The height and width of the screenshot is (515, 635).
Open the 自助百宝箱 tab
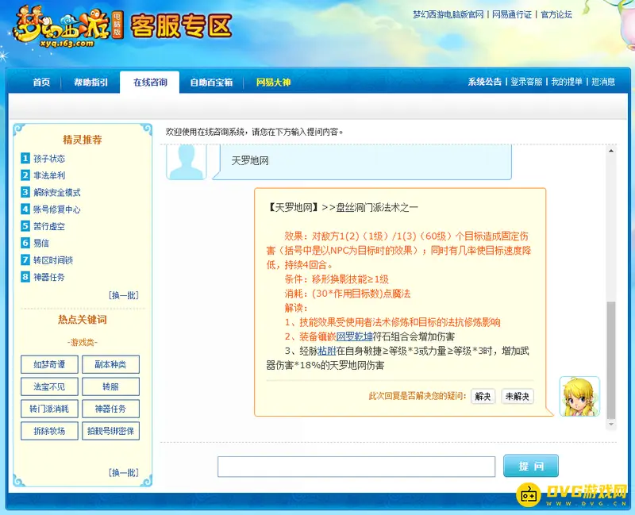211,83
